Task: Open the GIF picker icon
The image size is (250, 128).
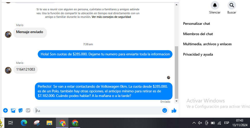Action: coord(28,110)
